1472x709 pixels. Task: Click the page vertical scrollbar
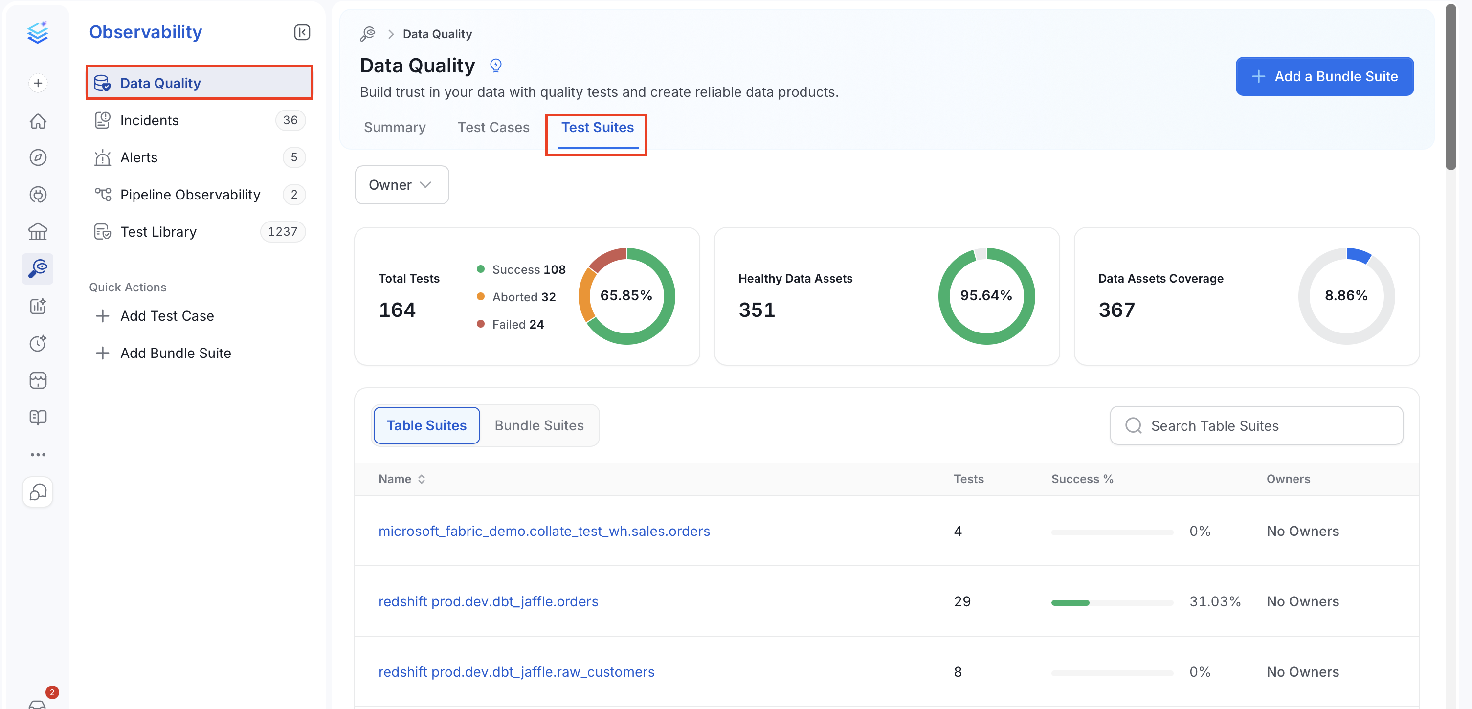(x=1451, y=87)
